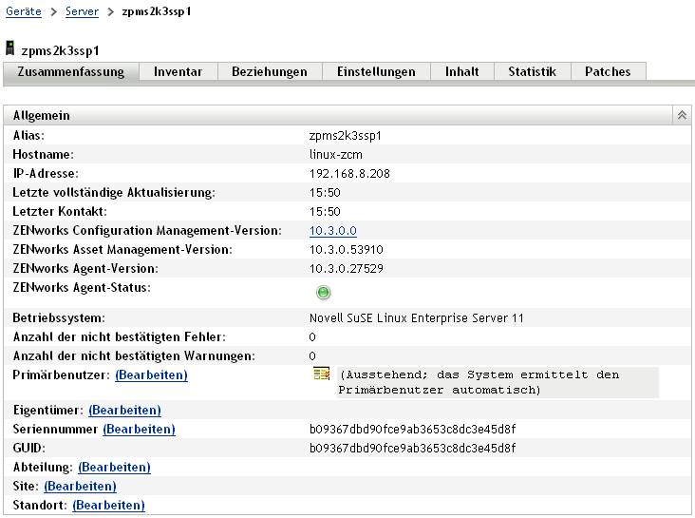Open the Server breadcrumb link

82,11
